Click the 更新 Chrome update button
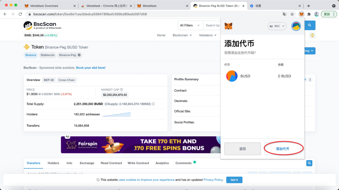The width and height of the screenshot is (339, 190). (329, 14)
